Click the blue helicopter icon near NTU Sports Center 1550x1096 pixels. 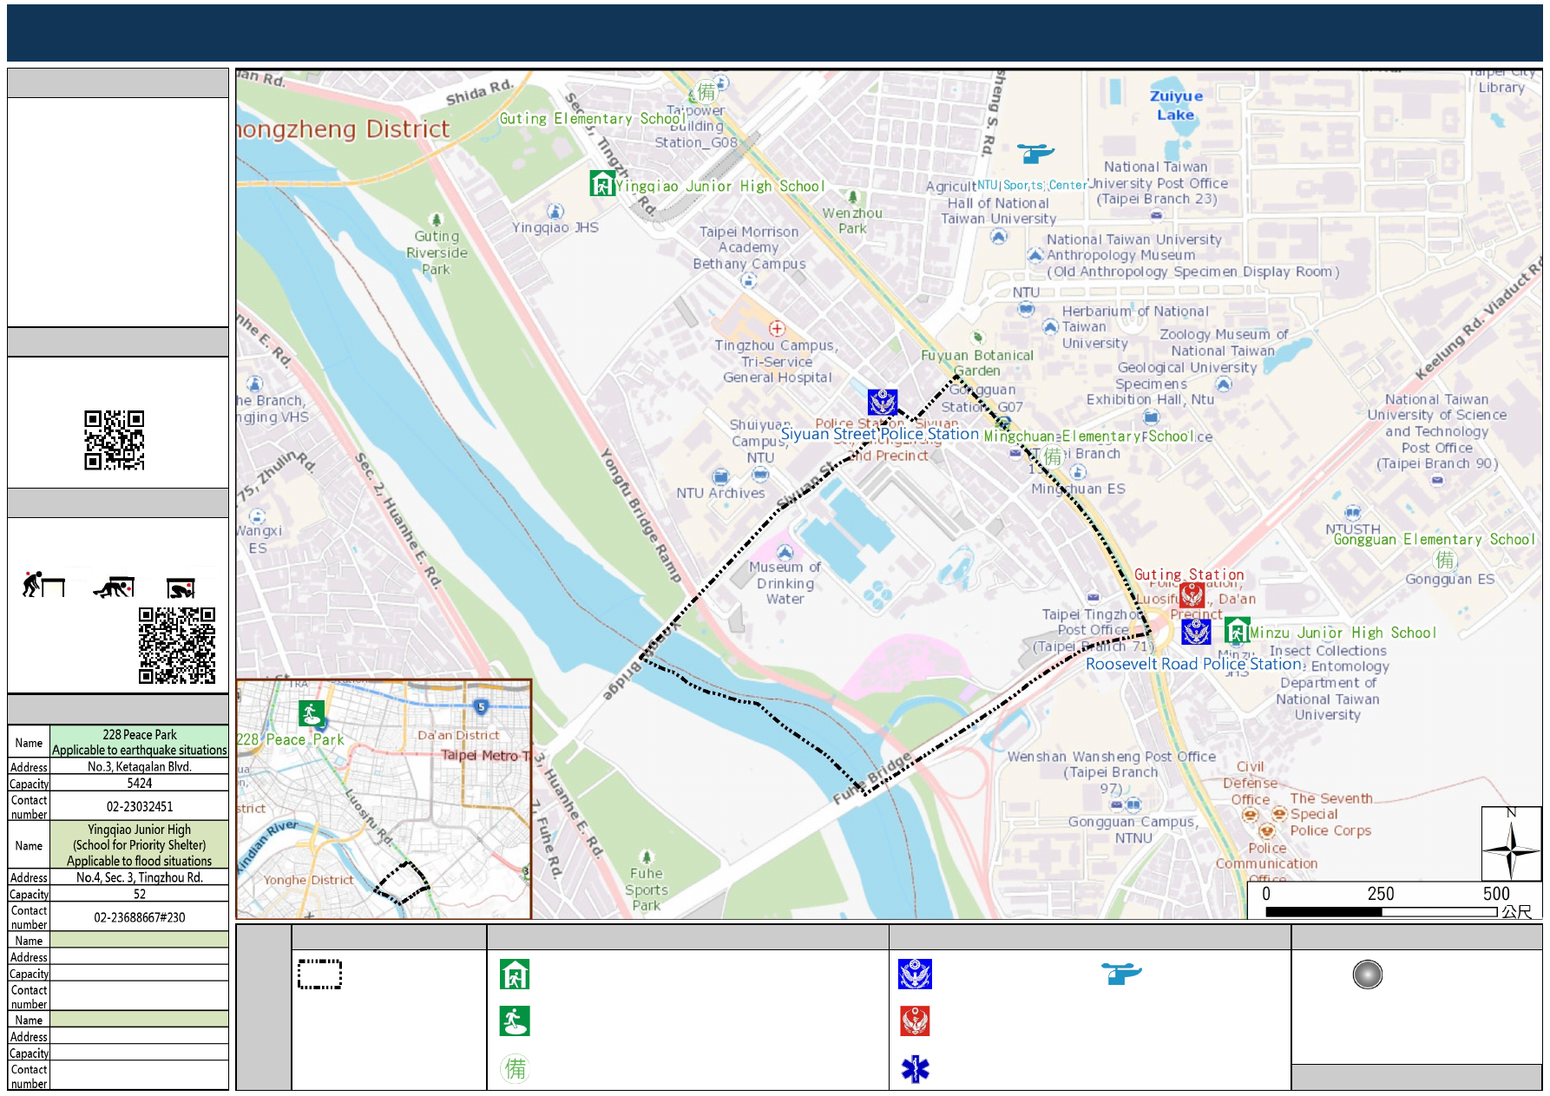[1034, 154]
